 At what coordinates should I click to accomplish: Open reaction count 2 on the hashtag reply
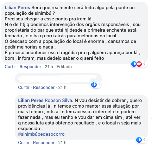coord(144,140)
